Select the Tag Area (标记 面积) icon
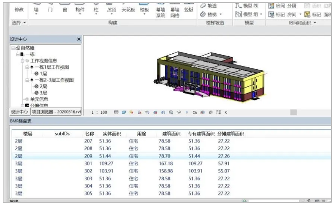 (x=307, y=14)
